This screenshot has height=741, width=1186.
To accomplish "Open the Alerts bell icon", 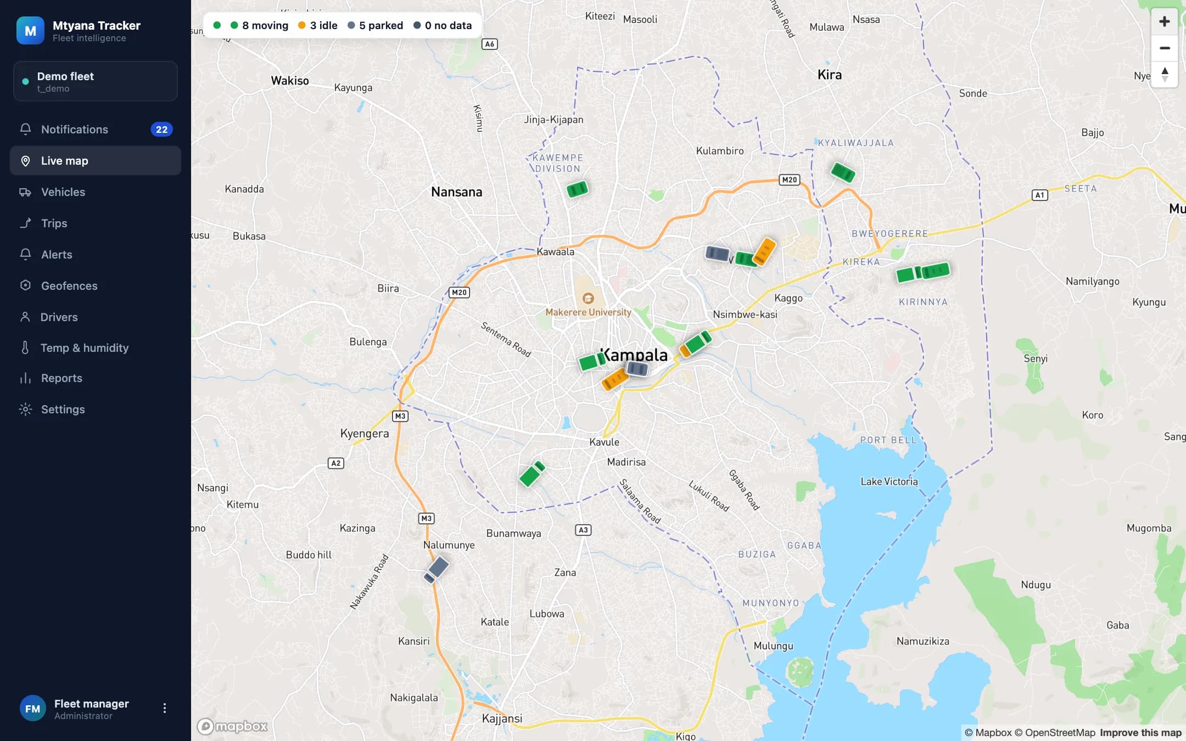I will tap(25, 254).
